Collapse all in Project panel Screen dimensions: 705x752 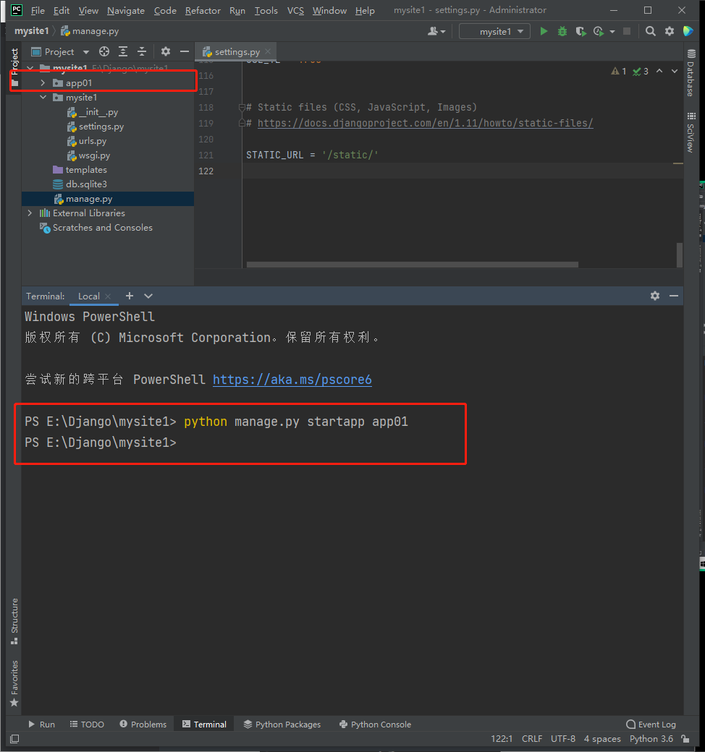tap(142, 52)
